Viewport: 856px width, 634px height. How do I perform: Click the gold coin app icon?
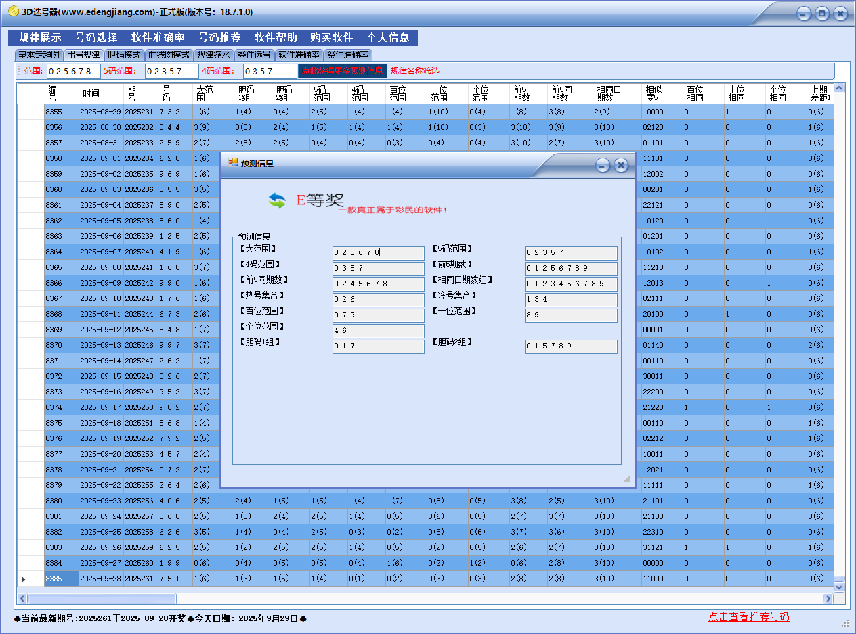click(x=13, y=12)
